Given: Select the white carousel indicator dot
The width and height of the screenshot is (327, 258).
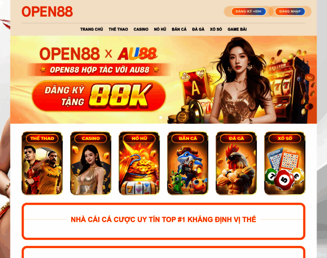Looking at the screenshot, I should [160, 117].
